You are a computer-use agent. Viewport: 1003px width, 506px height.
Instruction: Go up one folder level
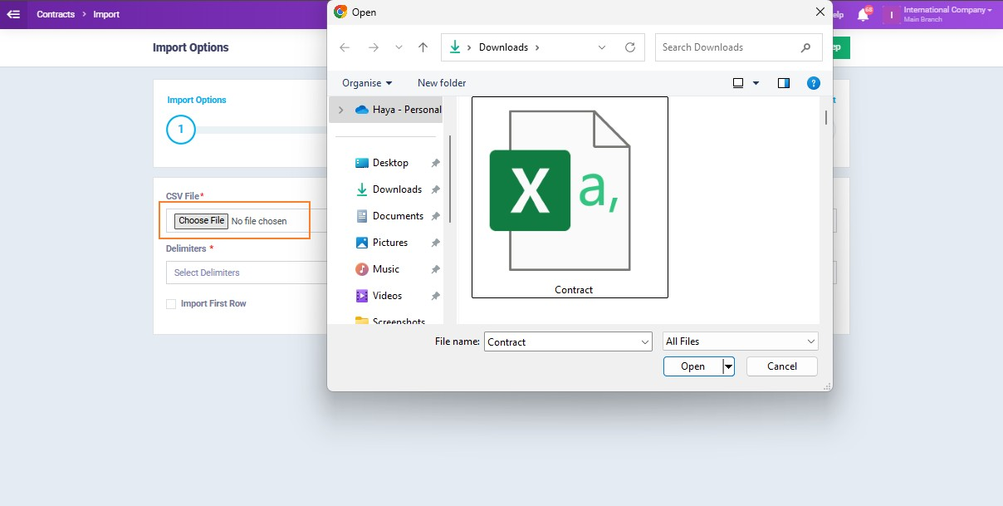click(x=423, y=47)
